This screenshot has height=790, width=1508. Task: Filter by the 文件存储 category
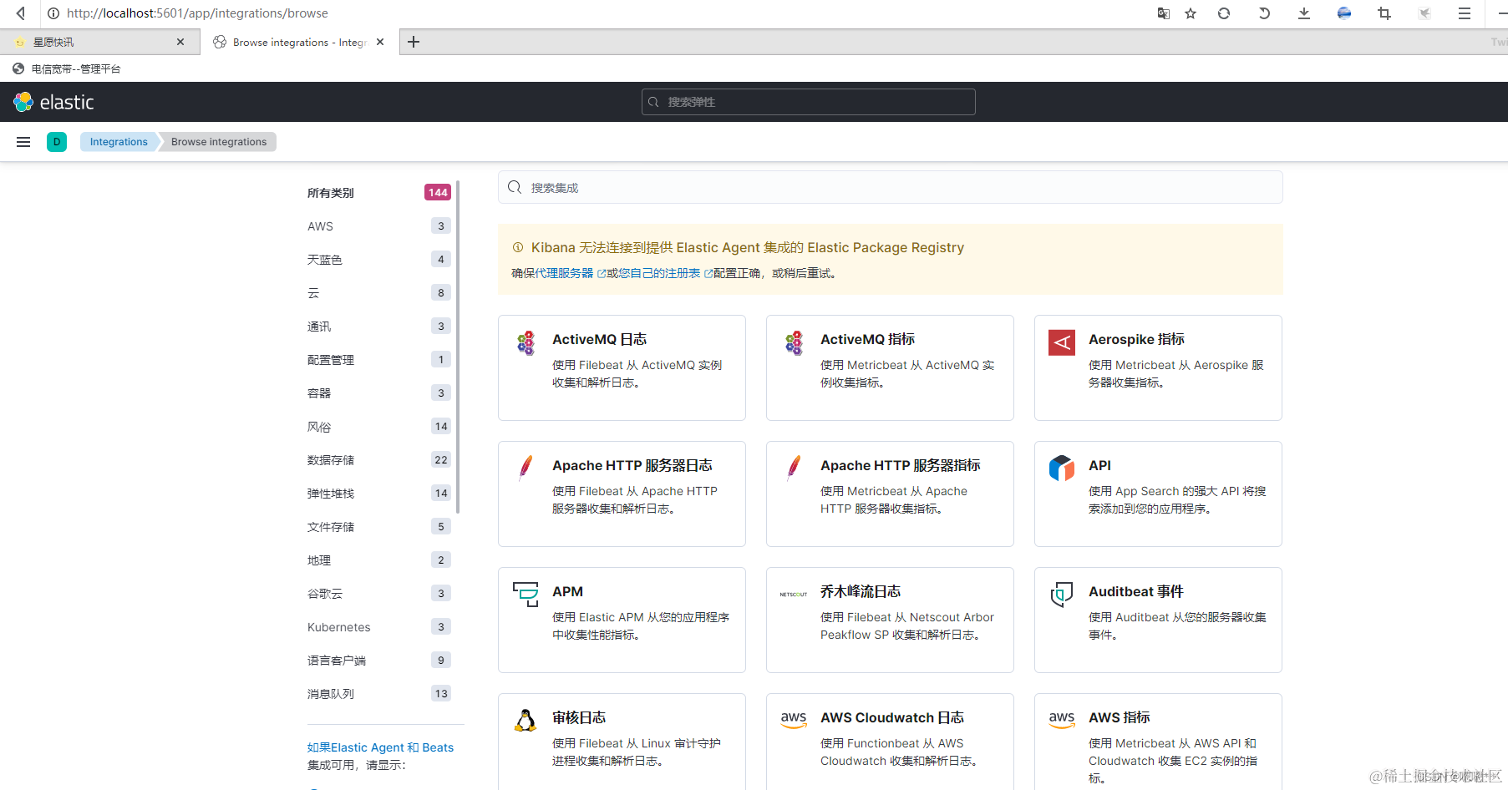coord(379,527)
